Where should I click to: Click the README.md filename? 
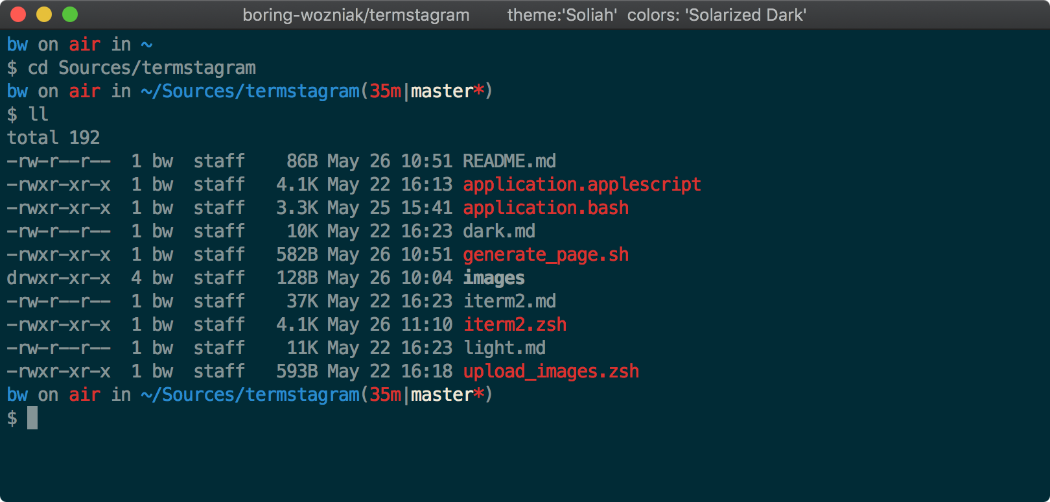(x=509, y=161)
